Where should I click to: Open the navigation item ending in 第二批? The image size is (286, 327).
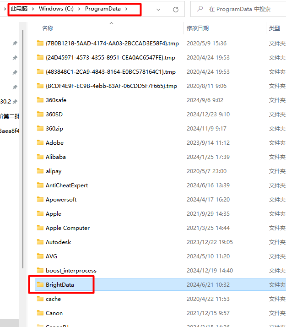(x=9, y=116)
